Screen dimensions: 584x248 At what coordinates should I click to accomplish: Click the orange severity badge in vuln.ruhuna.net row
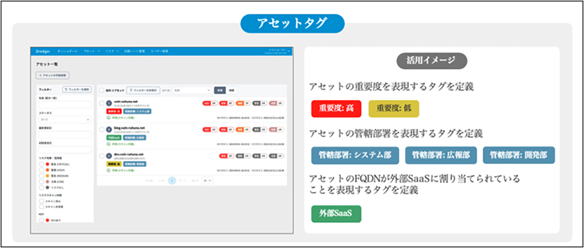click(x=243, y=103)
